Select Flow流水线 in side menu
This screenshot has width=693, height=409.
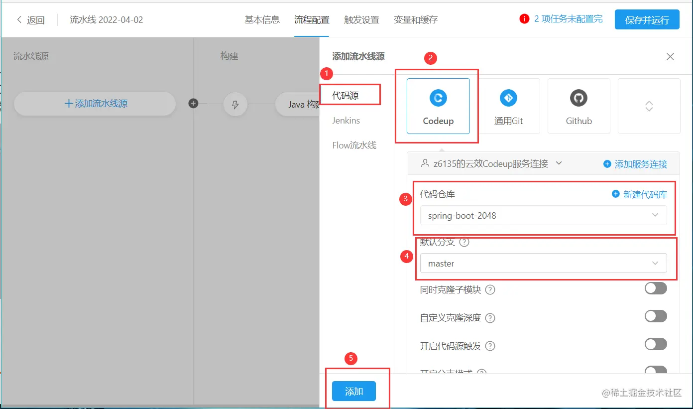point(354,145)
